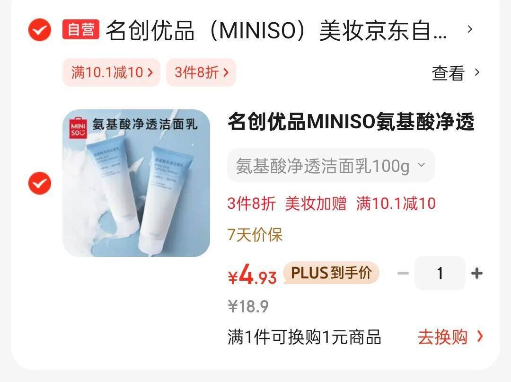Image resolution: width=511 pixels, height=382 pixels.
Task: Open store name 名创优品（MINISO）美妆京东自营
Action: click(276, 30)
